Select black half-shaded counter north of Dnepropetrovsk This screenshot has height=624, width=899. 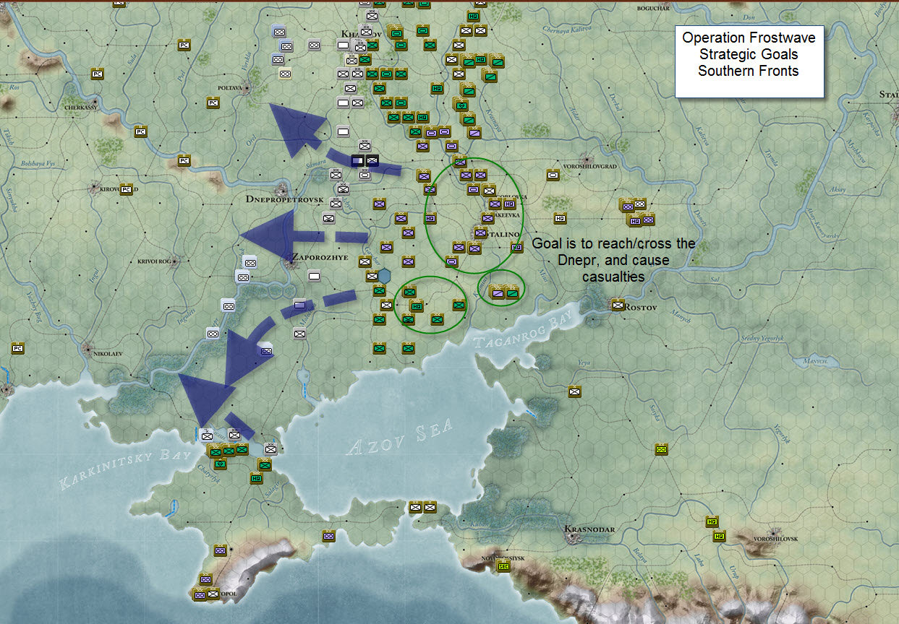point(357,160)
